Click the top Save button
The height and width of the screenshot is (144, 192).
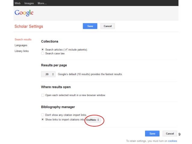[x=90, y=26]
